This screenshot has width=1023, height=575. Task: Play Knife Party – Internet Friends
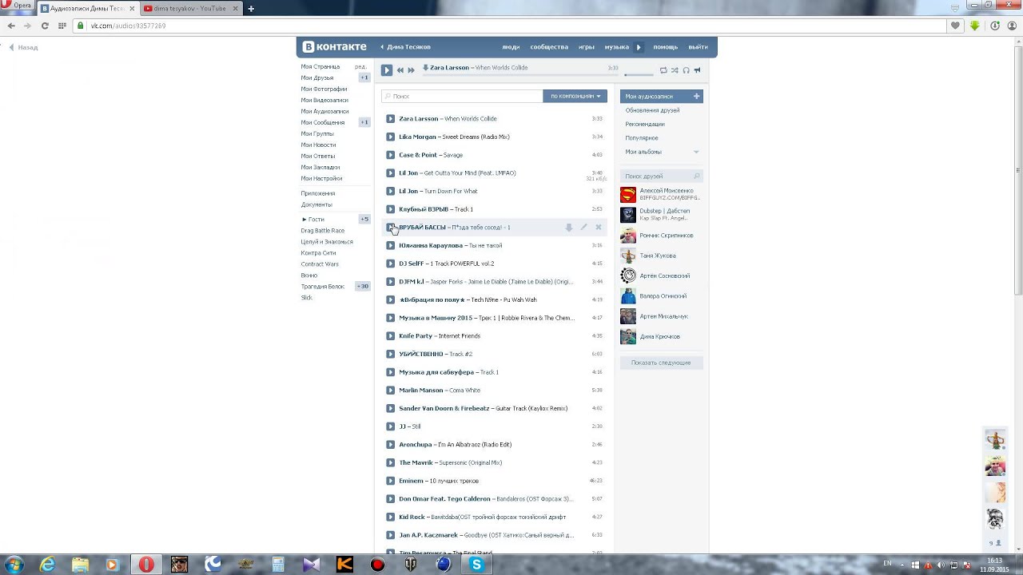[390, 335]
